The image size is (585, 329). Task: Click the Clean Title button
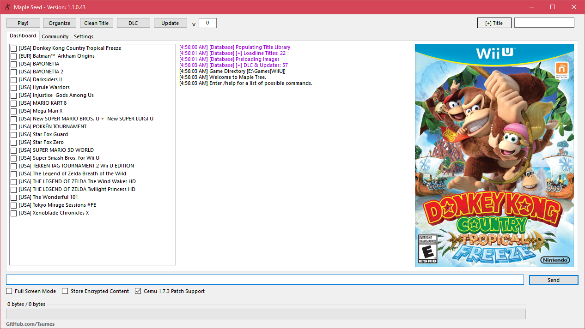click(97, 23)
